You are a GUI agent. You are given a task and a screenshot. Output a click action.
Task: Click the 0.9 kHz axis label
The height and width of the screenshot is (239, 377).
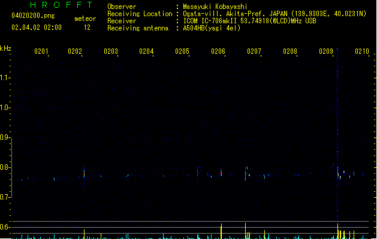tap(5, 137)
